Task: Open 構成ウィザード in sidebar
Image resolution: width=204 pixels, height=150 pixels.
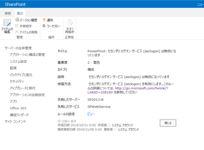Action: pos(19,115)
